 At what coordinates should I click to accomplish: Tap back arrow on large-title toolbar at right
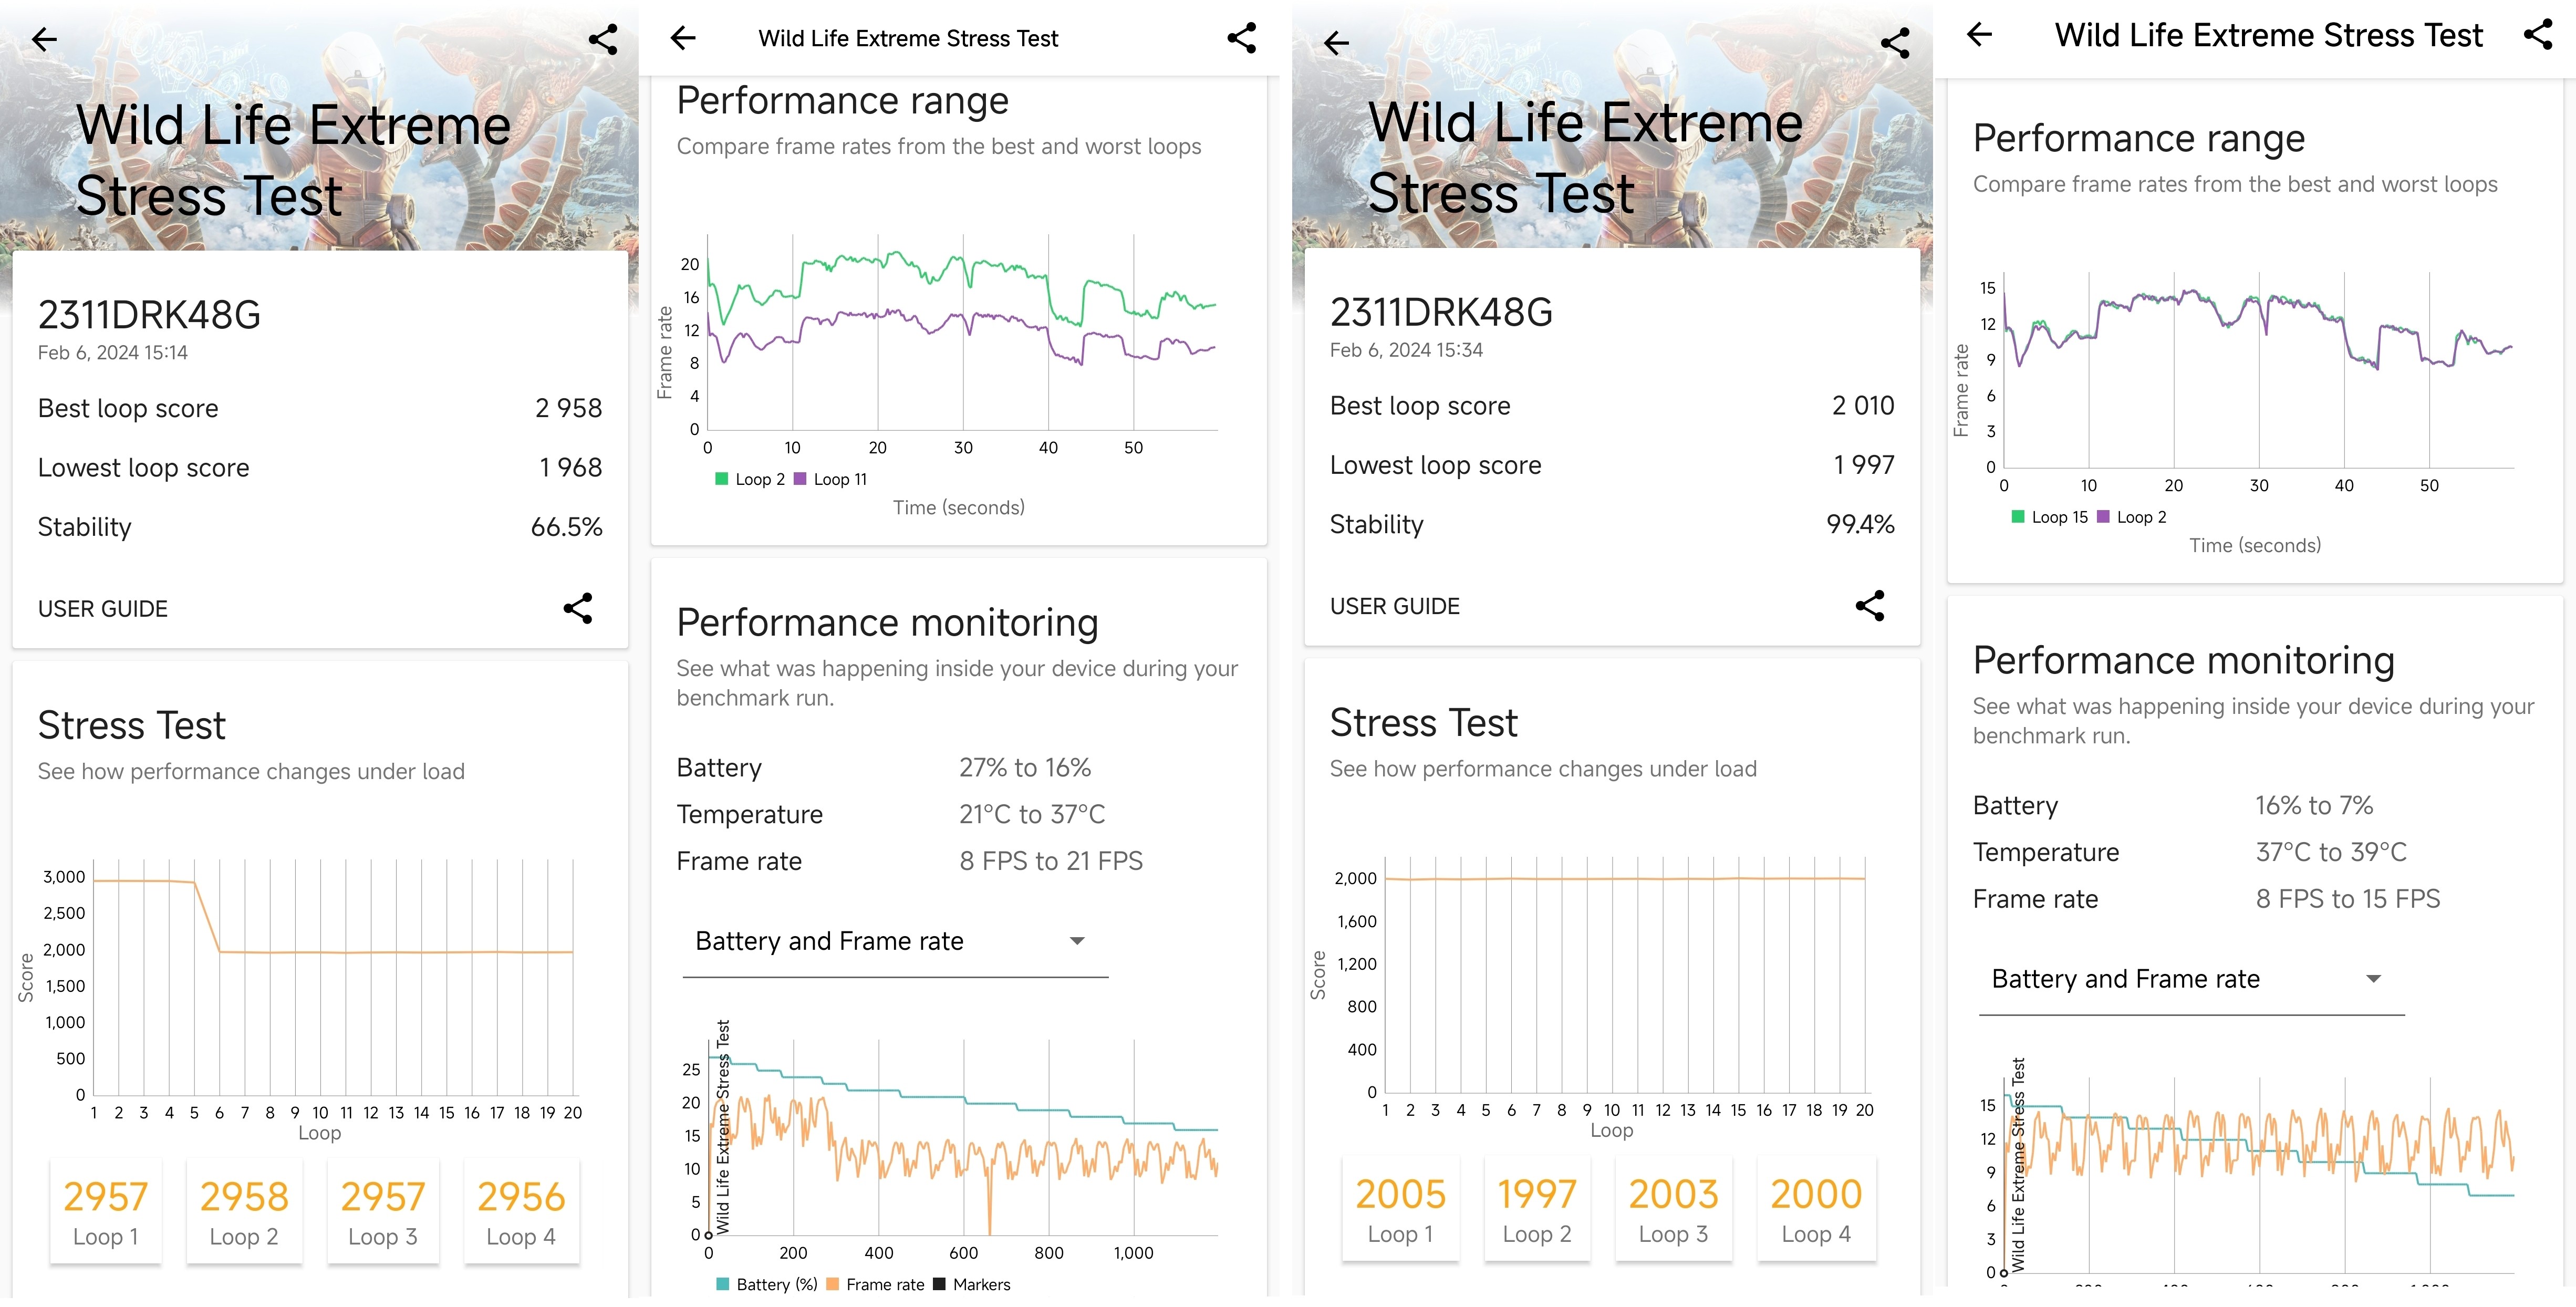pos(1980,35)
